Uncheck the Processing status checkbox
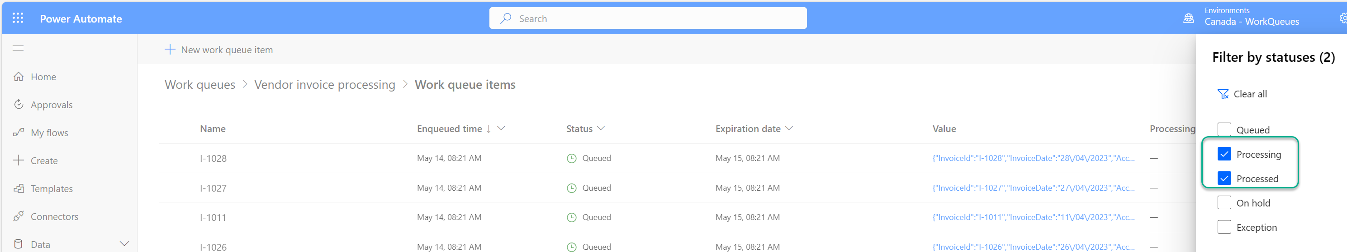 [x=1224, y=154]
